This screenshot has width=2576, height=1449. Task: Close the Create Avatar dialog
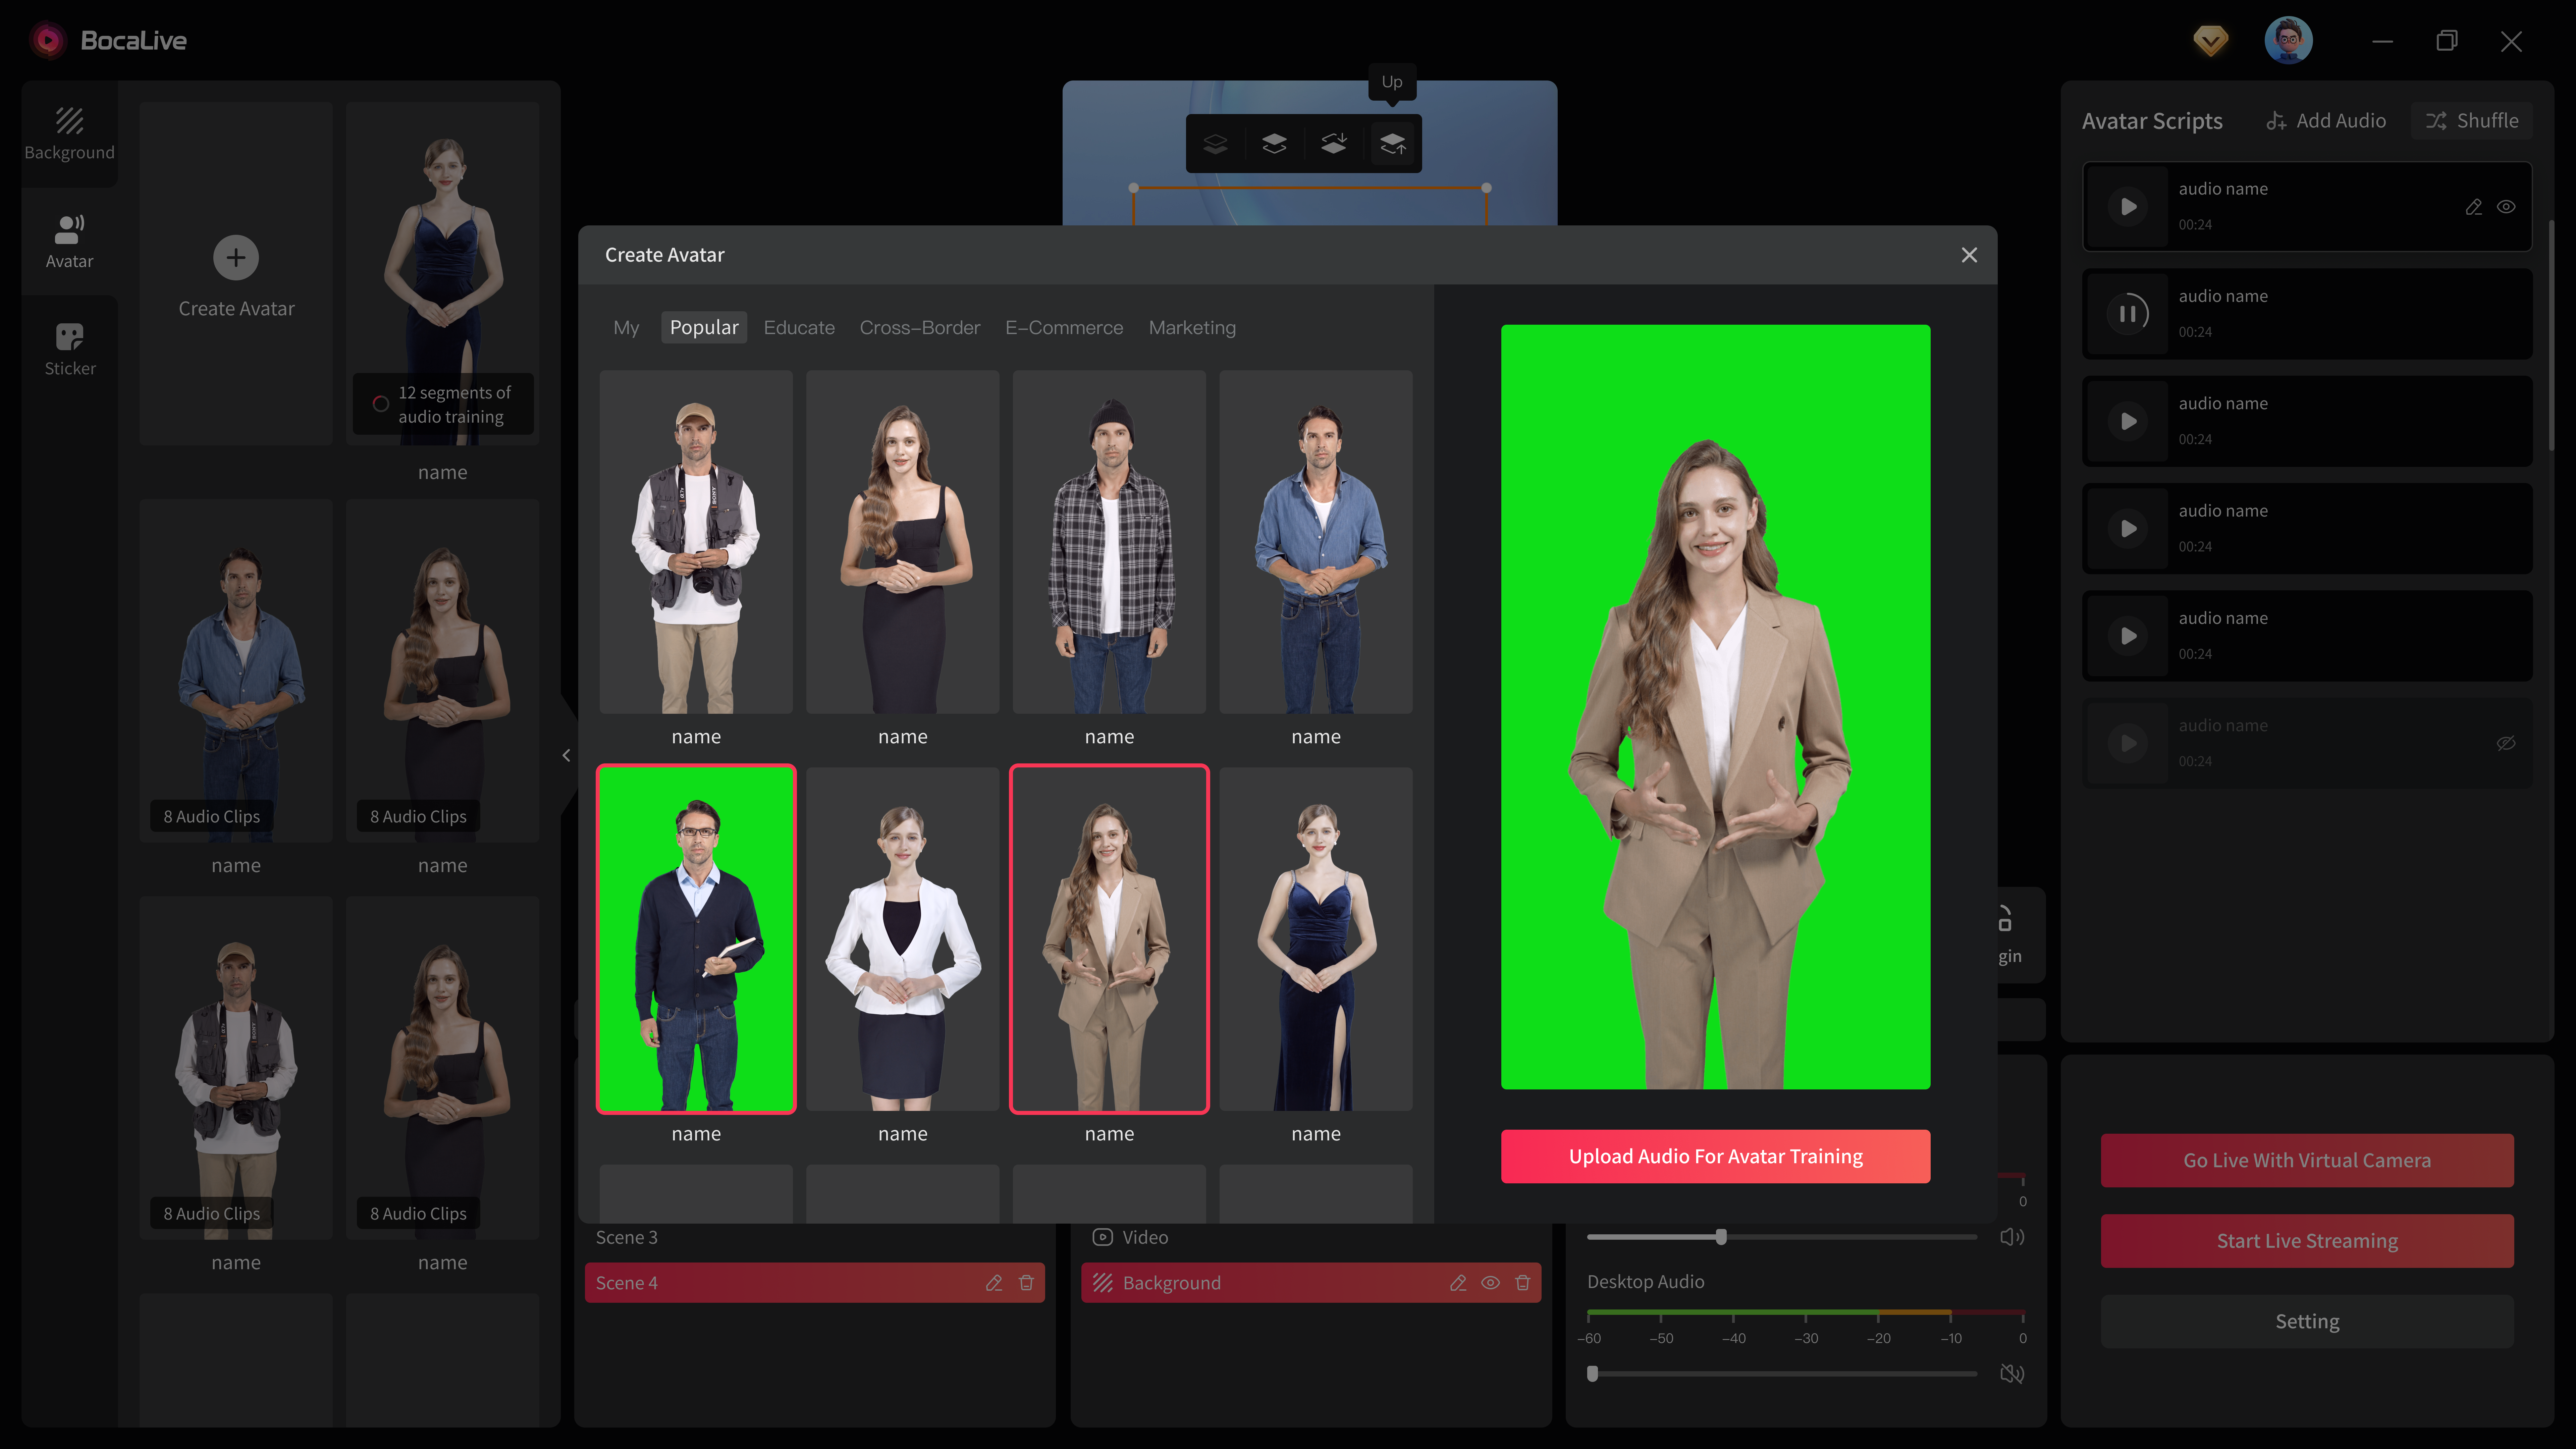coord(1969,255)
